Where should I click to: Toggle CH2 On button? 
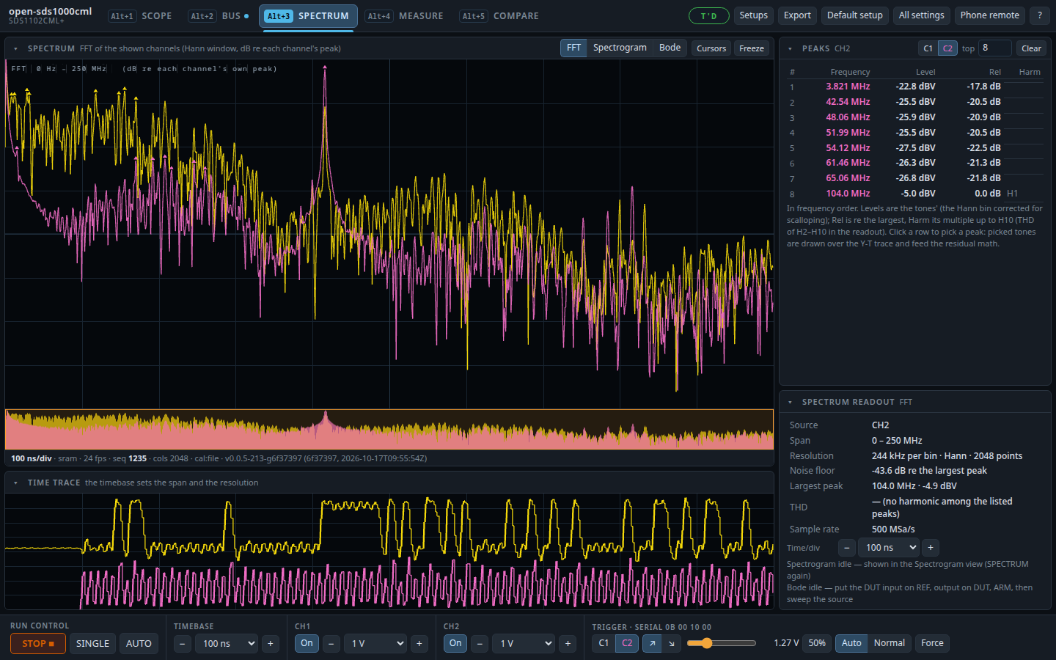point(455,643)
